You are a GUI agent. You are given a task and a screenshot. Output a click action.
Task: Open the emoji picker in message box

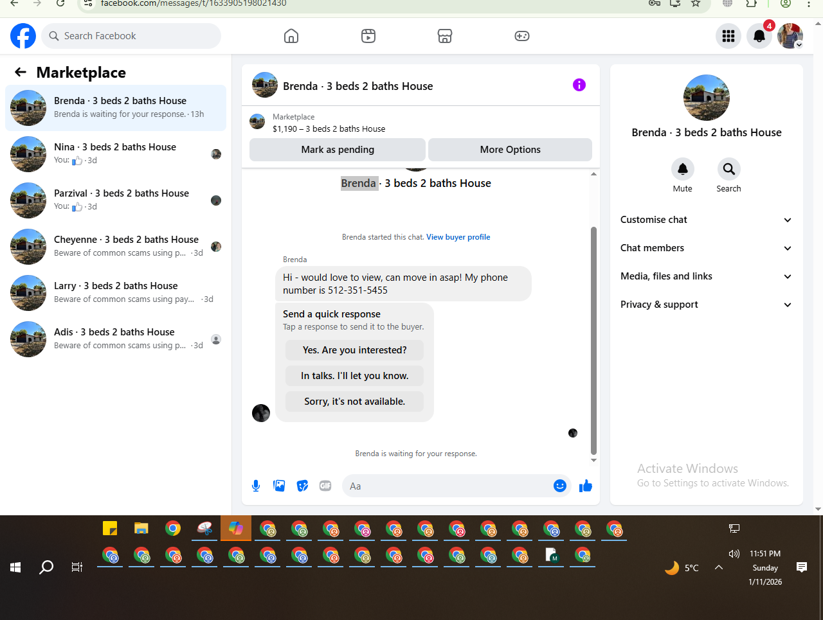point(560,486)
